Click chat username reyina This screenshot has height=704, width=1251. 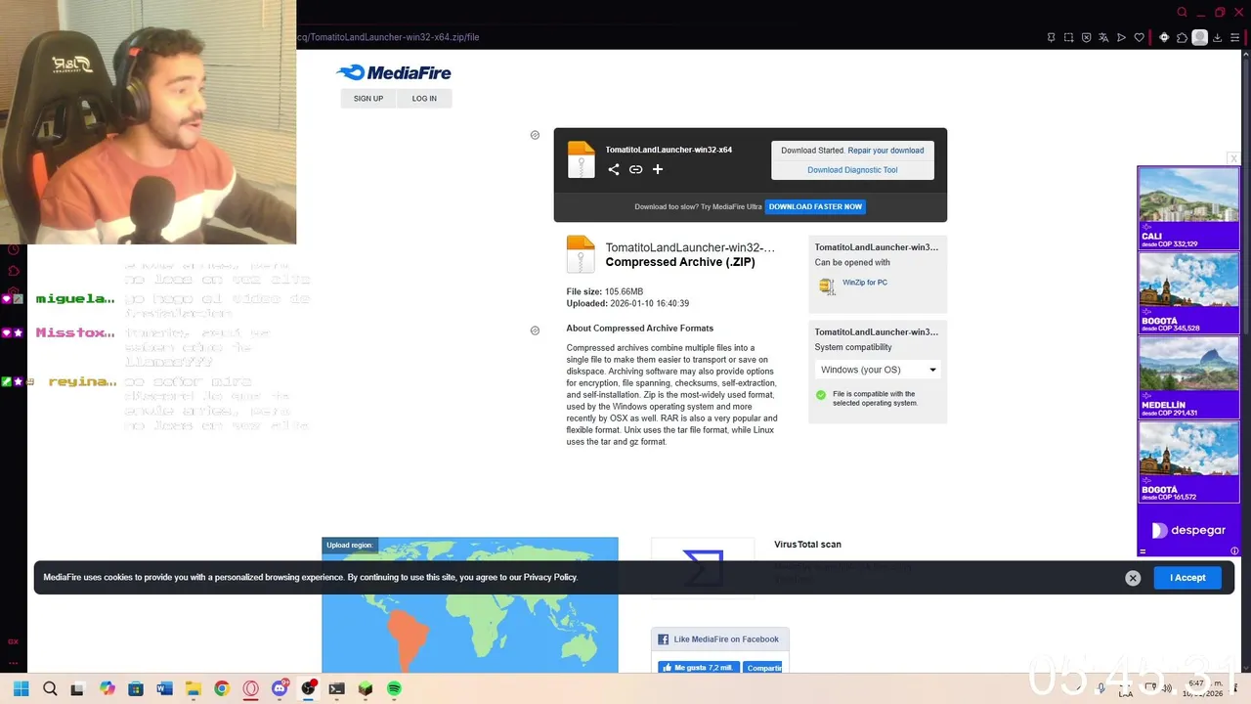(82, 381)
